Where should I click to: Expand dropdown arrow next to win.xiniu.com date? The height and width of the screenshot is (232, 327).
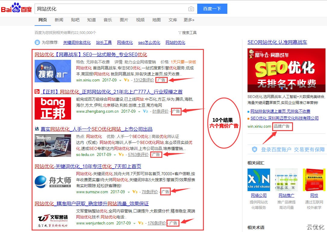[x=120, y=81]
